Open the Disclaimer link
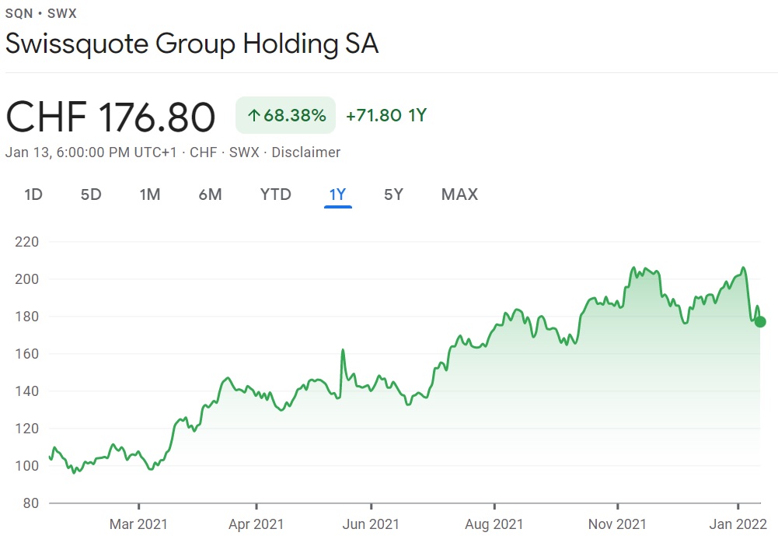The image size is (778, 536). [x=305, y=152]
